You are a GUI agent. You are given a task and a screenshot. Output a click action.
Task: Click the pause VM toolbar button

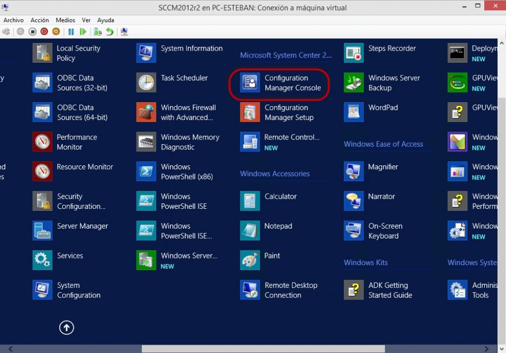click(71, 32)
